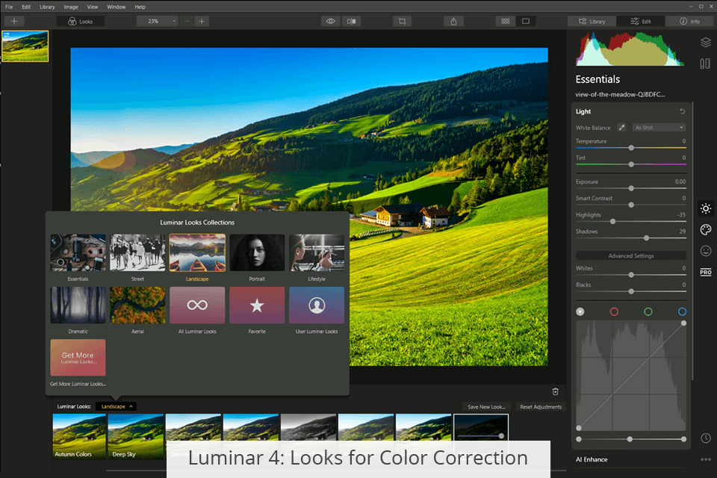Open the File menu
Viewport: 717px width, 478px height.
pos(9,7)
